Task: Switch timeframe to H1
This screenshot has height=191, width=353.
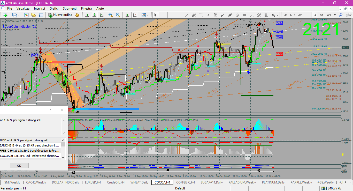Action: (x=307, y=15)
